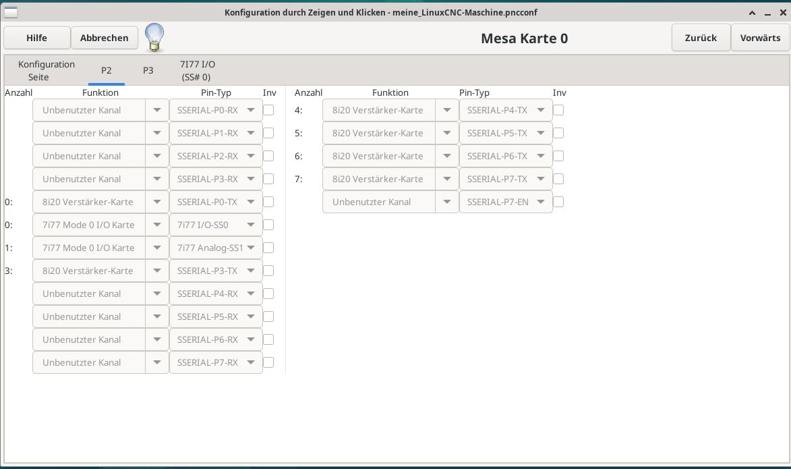Expand function arrow in SSERIAL-P7-EN row
Image resolution: width=791 pixels, height=469 pixels.
447,202
